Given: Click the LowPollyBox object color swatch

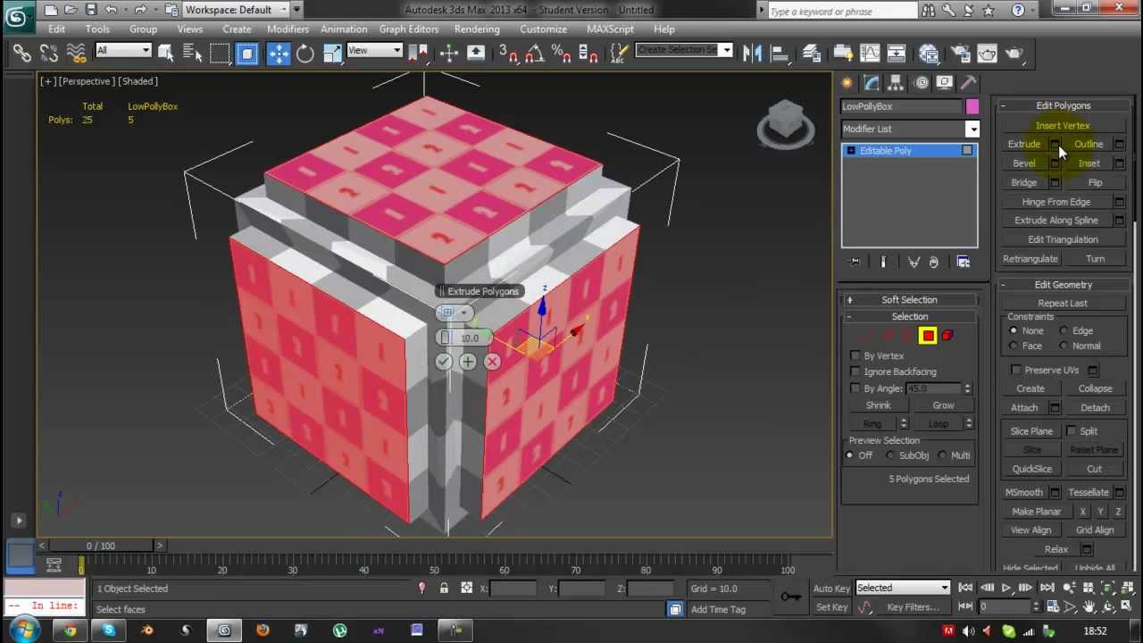Looking at the screenshot, I should [x=972, y=106].
